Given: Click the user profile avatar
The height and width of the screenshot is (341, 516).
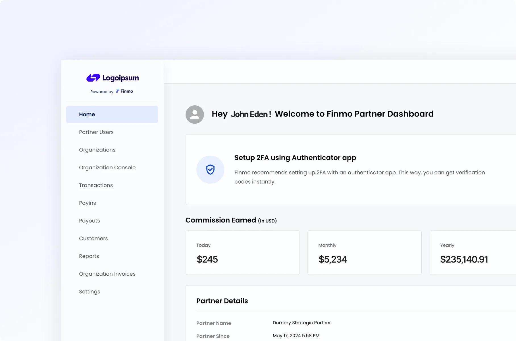Looking at the screenshot, I should click(x=195, y=115).
